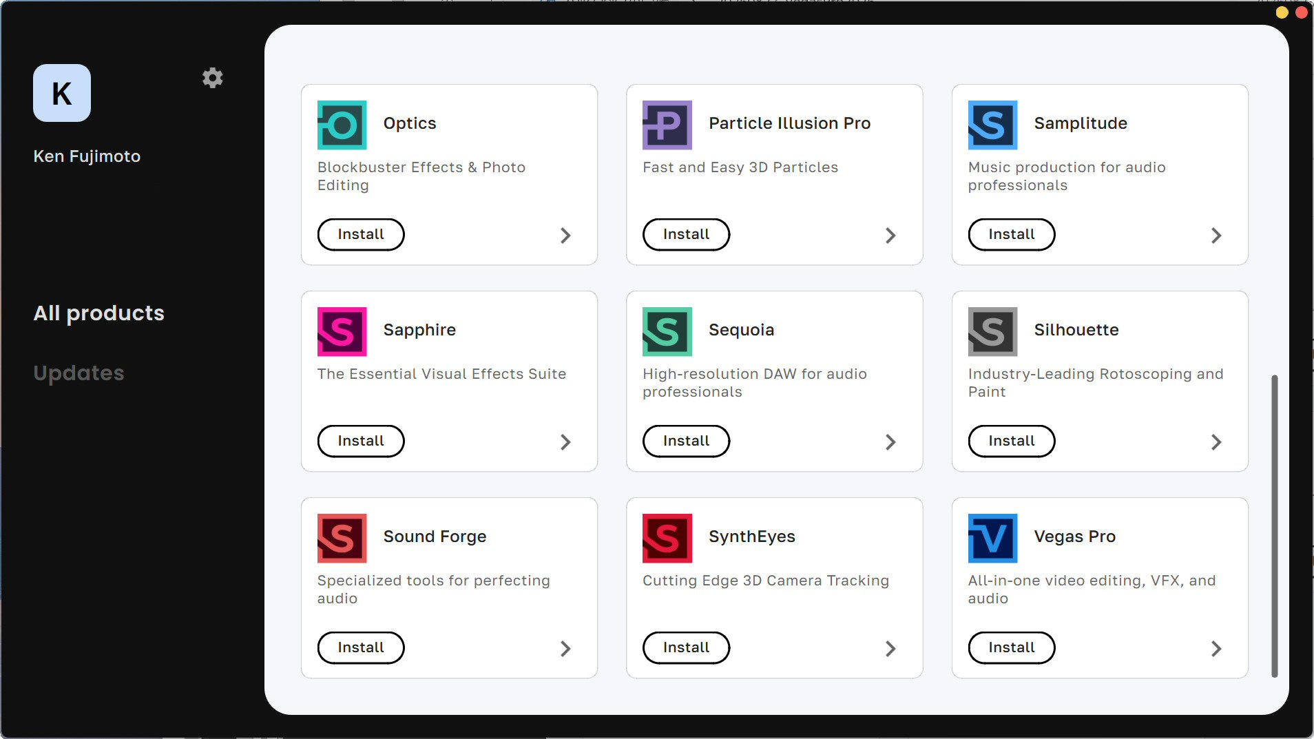This screenshot has width=1314, height=739.
Task: Click the yellow minimize window button
Action: pyautogui.click(x=1282, y=12)
